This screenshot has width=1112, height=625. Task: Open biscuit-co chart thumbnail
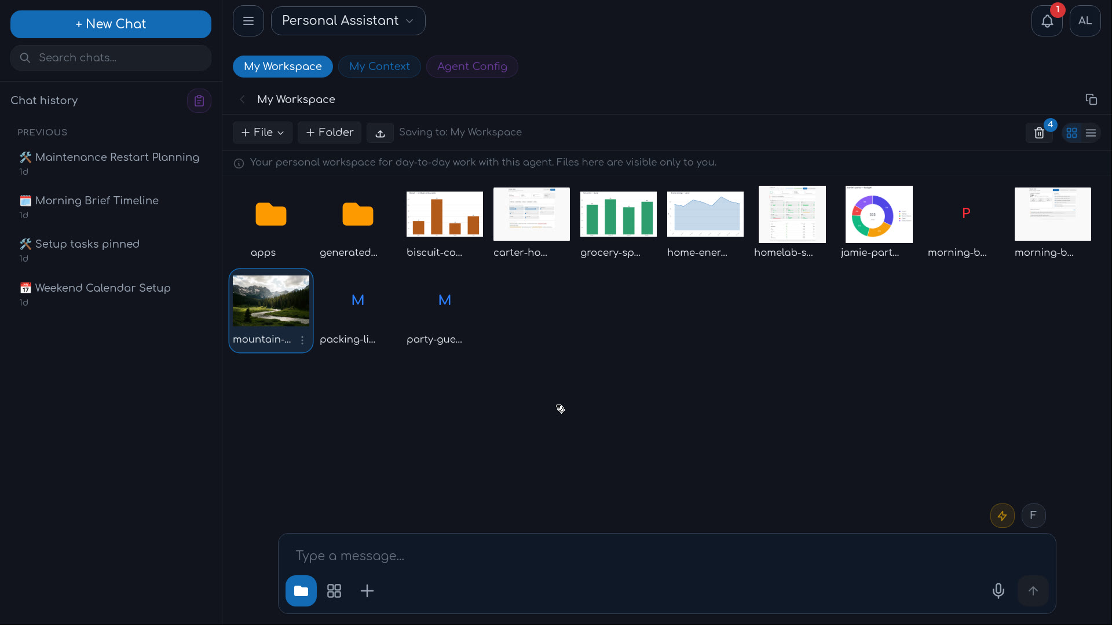(445, 214)
